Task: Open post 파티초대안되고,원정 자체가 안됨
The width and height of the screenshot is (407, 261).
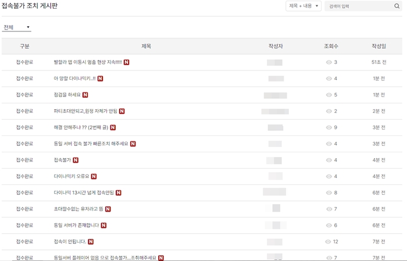Action: click(x=85, y=111)
